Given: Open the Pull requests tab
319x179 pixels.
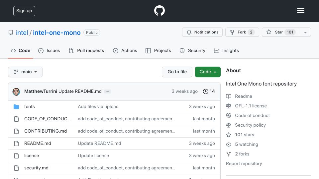Looking at the screenshot, I should point(86,50).
